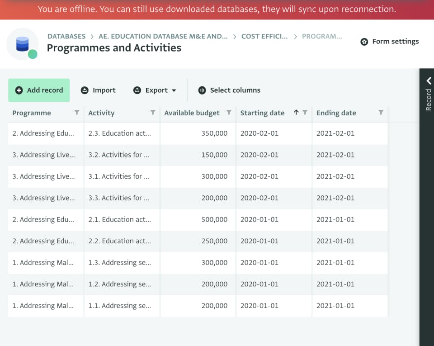Open the filter icon on the Activity column
The image size is (434, 346).
[x=153, y=113]
